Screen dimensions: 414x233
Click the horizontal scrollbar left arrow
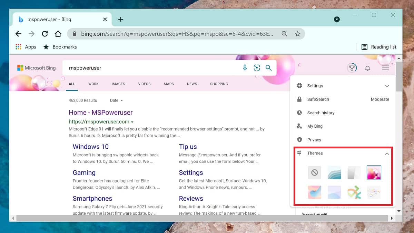point(13,218)
